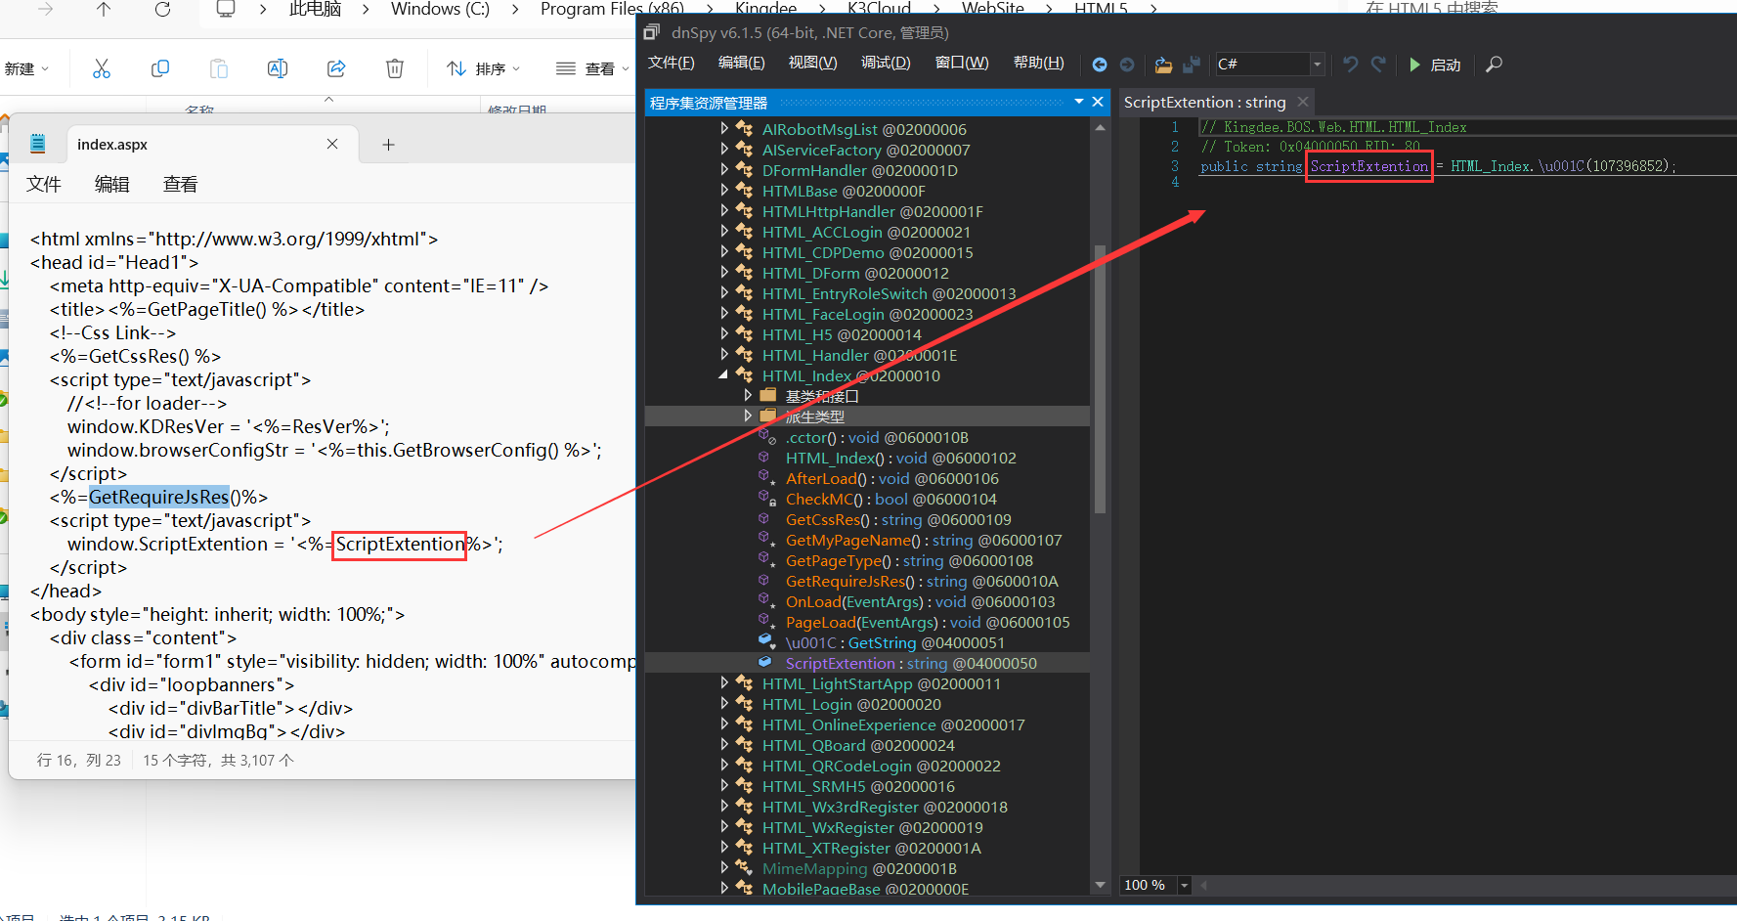The height and width of the screenshot is (921, 1737).
Task: Open Explorer 排序 sort dropdown
Action: pos(483,68)
